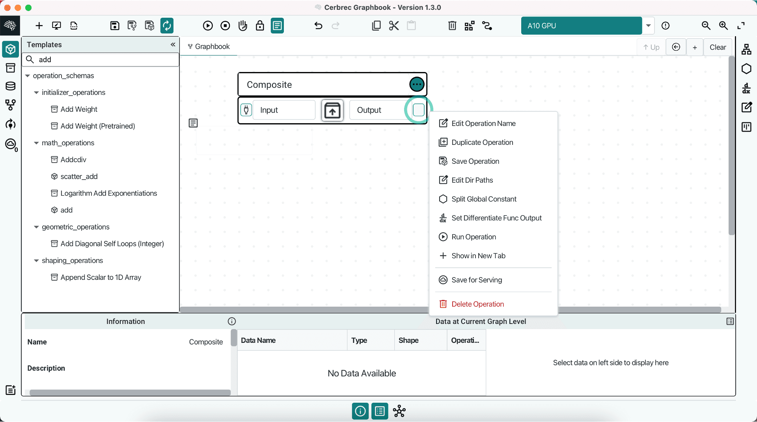
Task: Click the undo arrow icon
Action: pos(318,26)
